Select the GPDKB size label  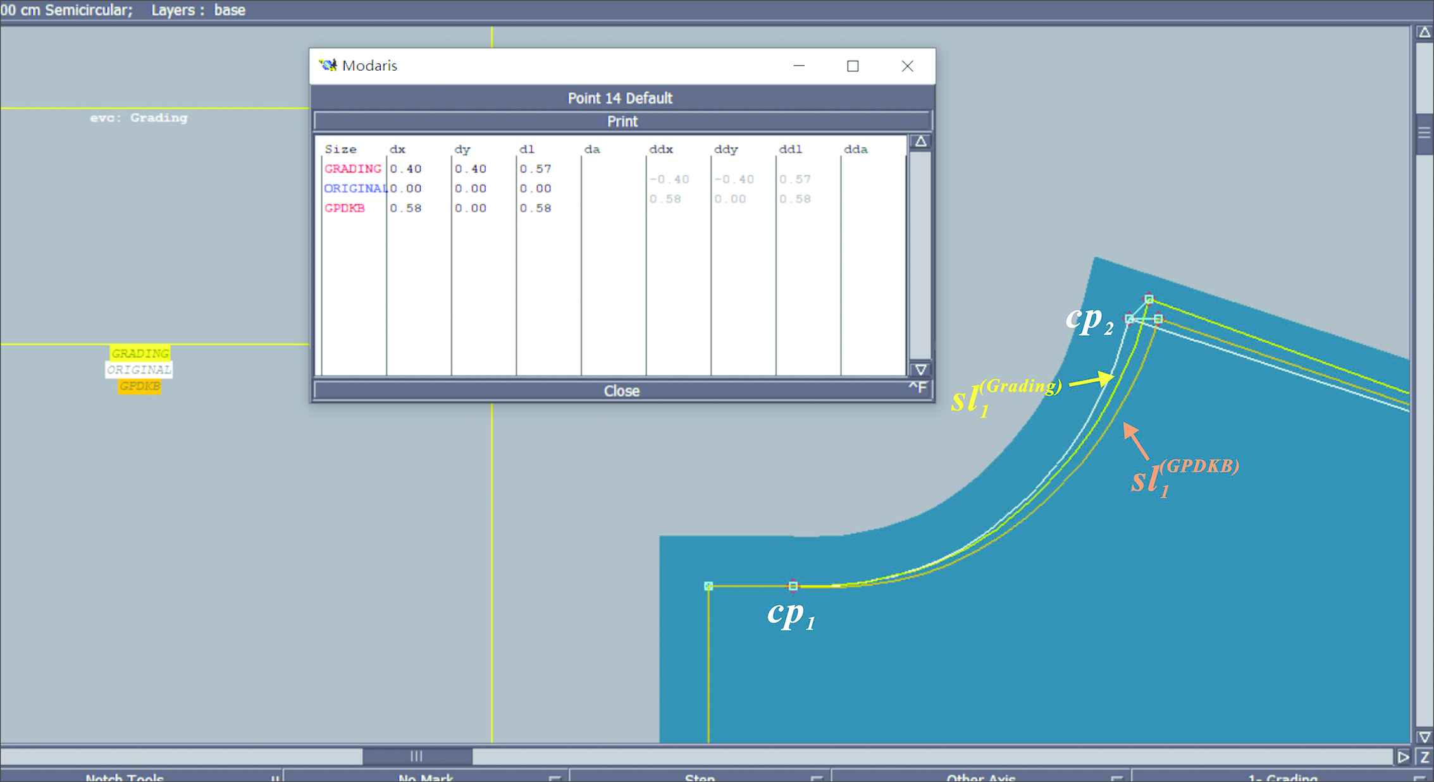coord(139,386)
